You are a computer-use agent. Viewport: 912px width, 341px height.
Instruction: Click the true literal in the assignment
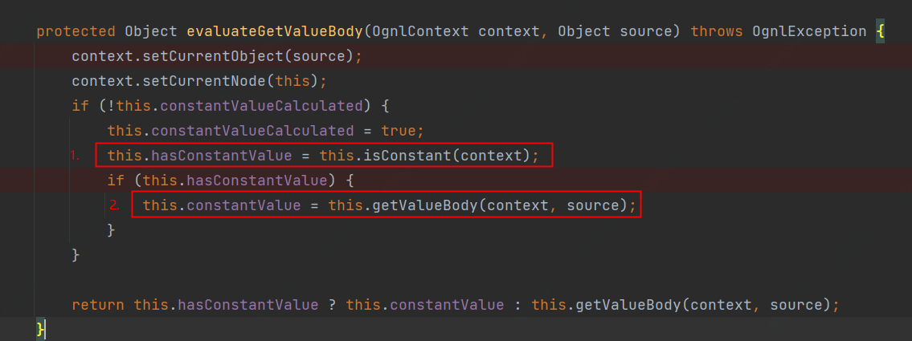coord(399,131)
